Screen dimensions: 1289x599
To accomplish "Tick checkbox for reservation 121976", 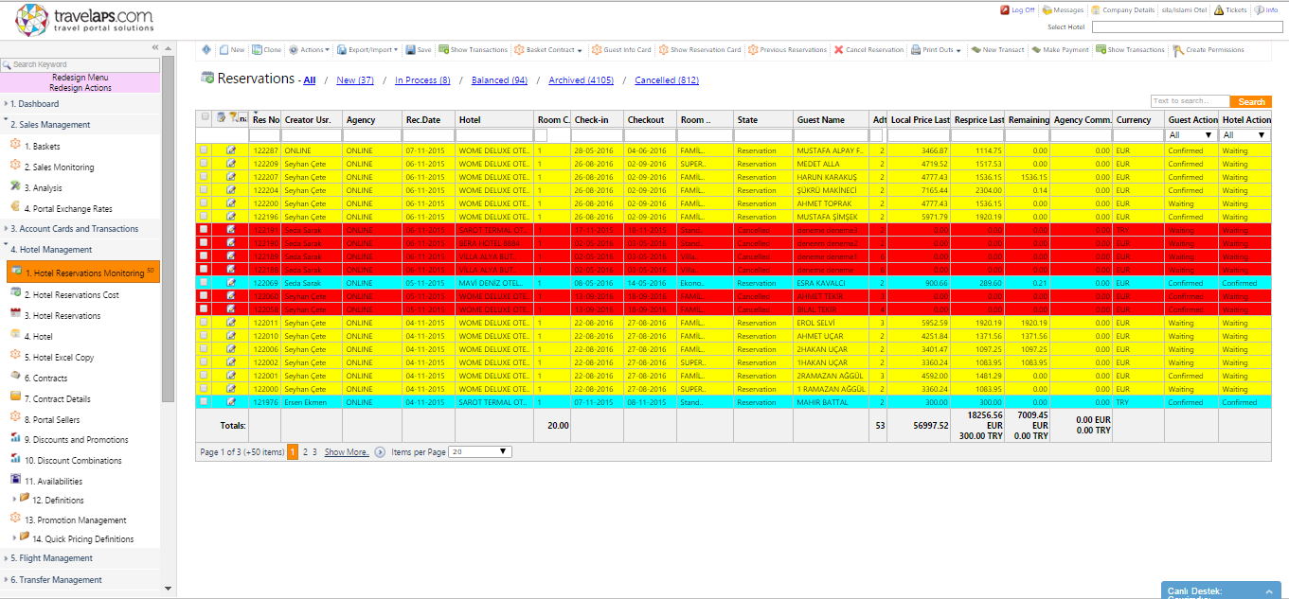I will [x=204, y=402].
